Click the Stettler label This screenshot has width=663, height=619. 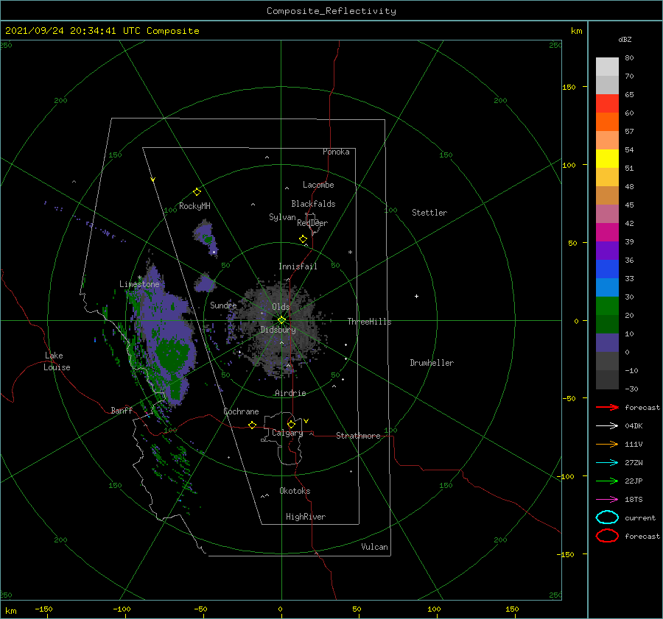(429, 213)
